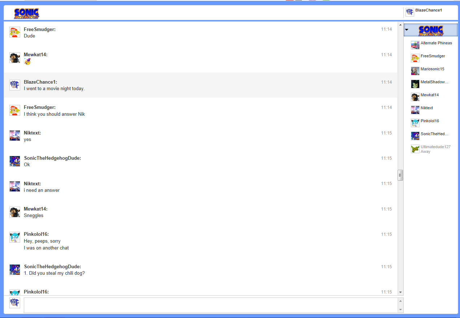Collapse the user list with the triangle arrow

[x=407, y=30]
